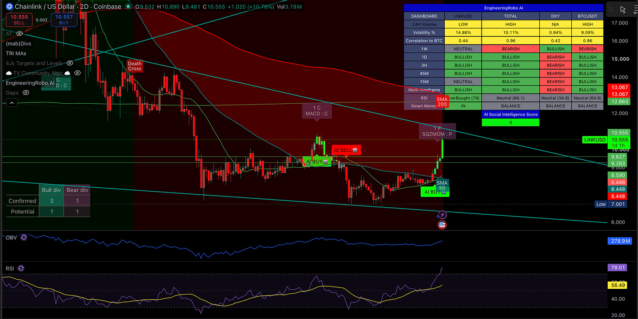Click the 10.557 BUY button
Image resolution: width=638 pixels, height=319 pixels.
tap(64, 19)
